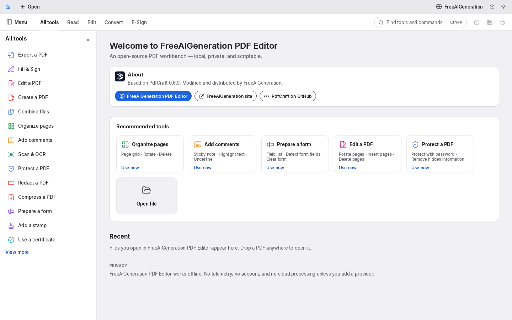Close the All tools panel

[88, 40]
